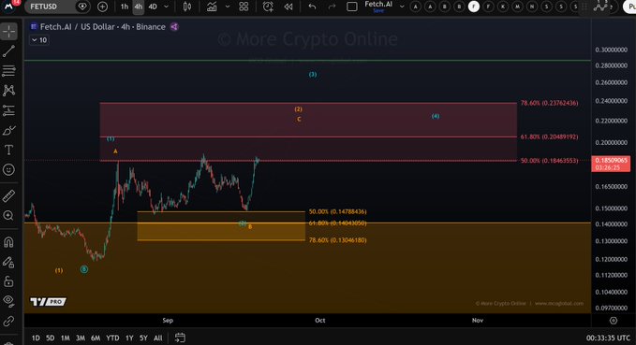Open the layout setup square icon

352,7
